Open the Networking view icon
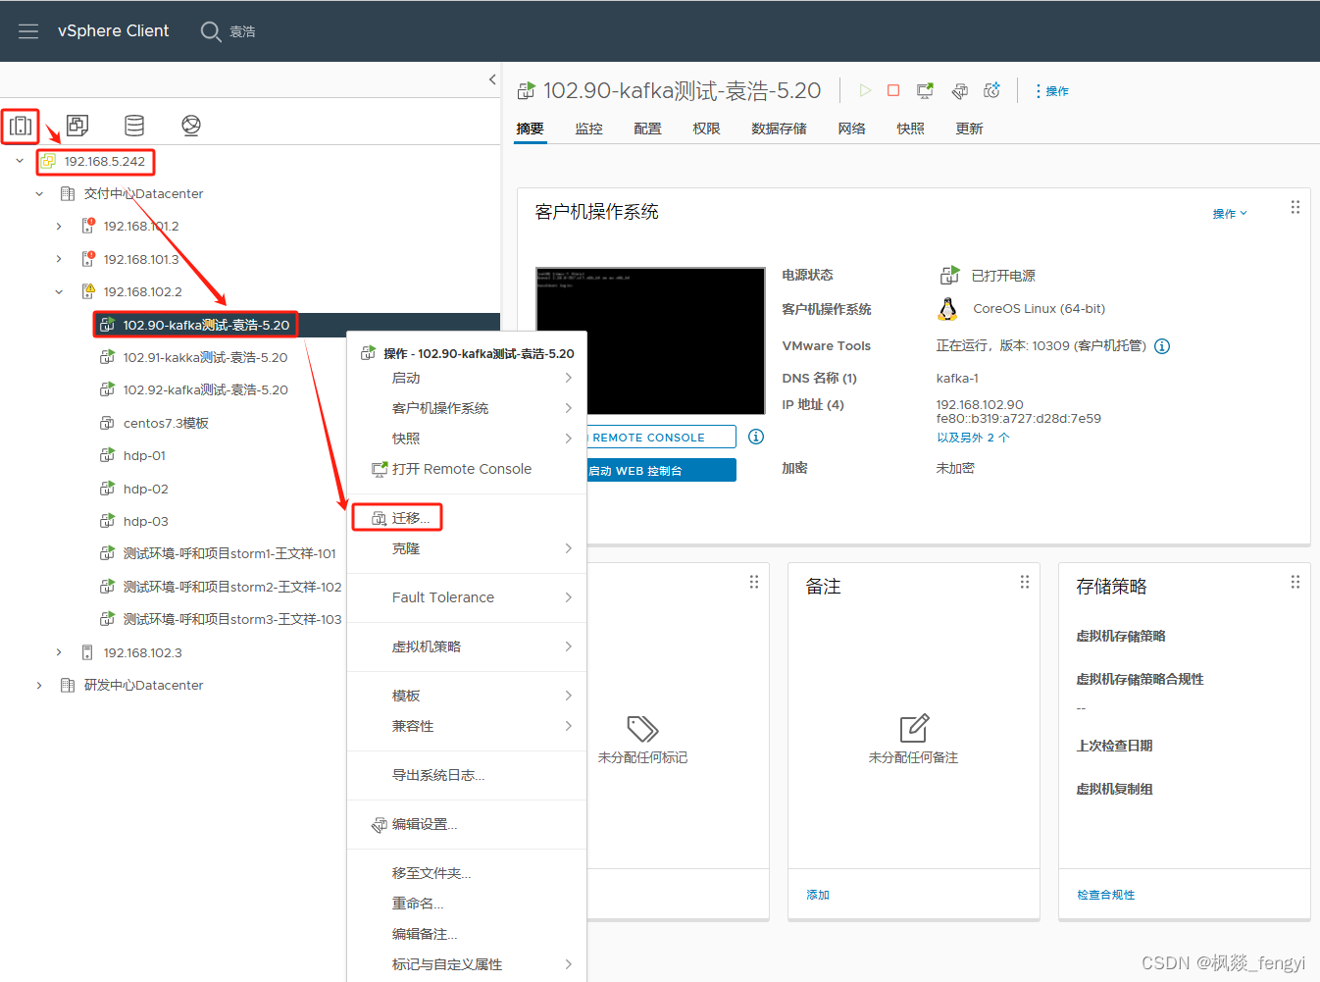This screenshot has width=1320, height=982. coord(191,126)
